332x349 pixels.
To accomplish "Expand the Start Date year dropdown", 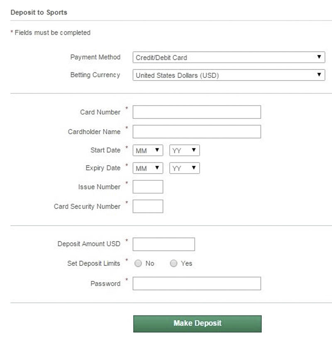I will click(184, 150).
